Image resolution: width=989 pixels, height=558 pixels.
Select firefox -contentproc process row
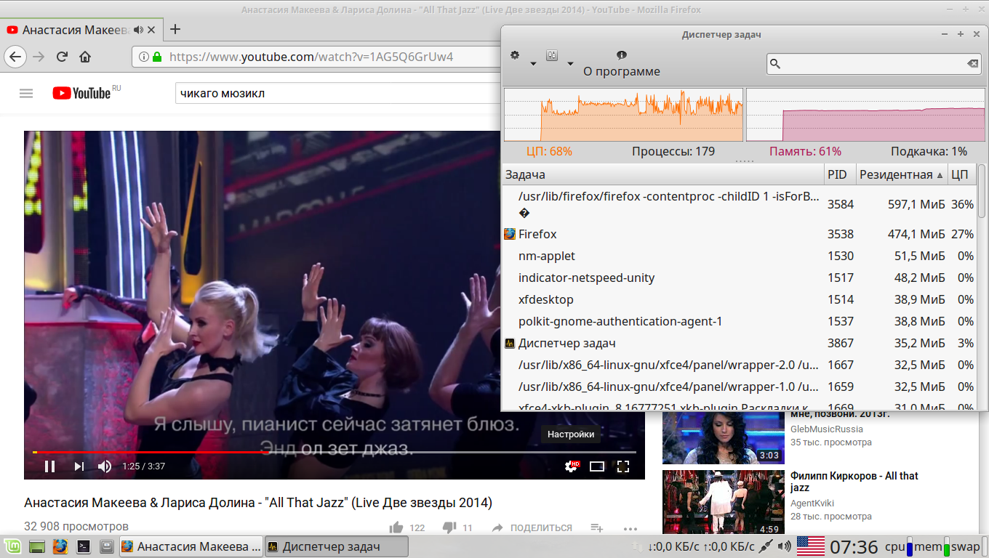[x=739, y=204]
